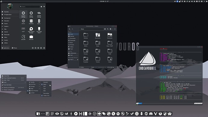The image size is (208, 117).
Task: Choose Paste Clipboard Contents in the context menu
Action: click(x=14, y=78)
